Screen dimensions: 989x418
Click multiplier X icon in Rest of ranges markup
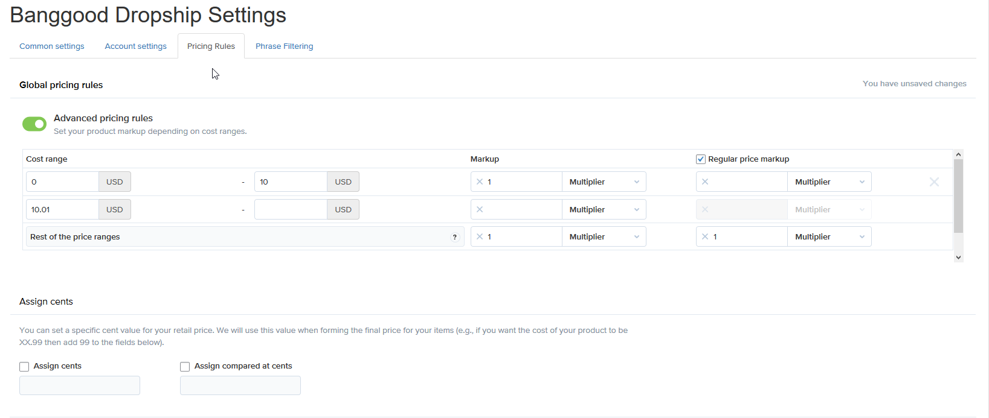click(480, 236)
